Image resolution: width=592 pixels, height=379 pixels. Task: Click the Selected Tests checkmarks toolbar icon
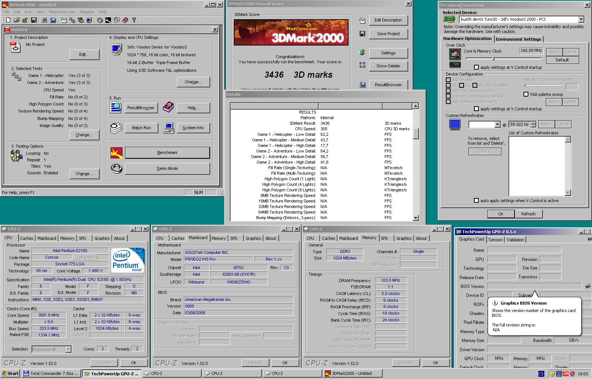[72, 20]
